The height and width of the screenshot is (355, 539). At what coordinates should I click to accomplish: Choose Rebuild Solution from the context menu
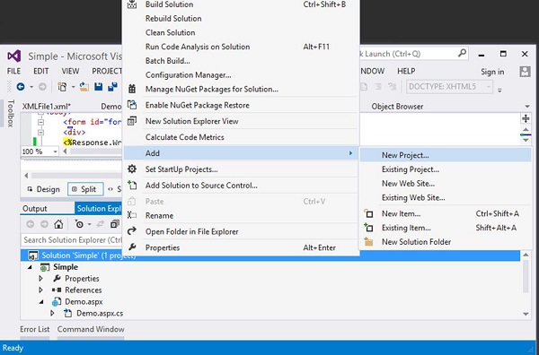[x=242, y=19]
